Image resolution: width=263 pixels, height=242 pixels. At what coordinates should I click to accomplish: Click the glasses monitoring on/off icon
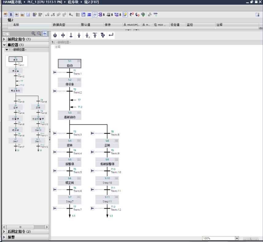156,15
